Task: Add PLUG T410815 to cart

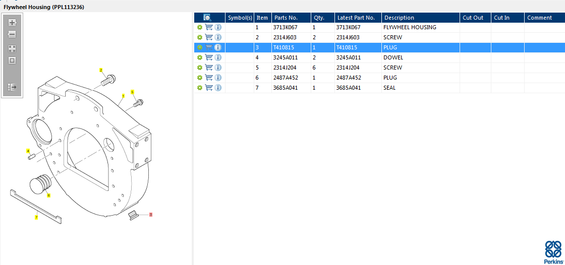Action: pos(209,47)
